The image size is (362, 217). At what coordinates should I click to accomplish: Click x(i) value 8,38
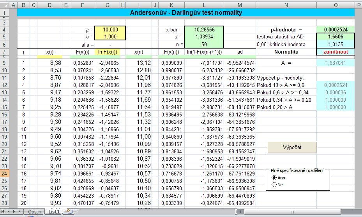[49, 63]
